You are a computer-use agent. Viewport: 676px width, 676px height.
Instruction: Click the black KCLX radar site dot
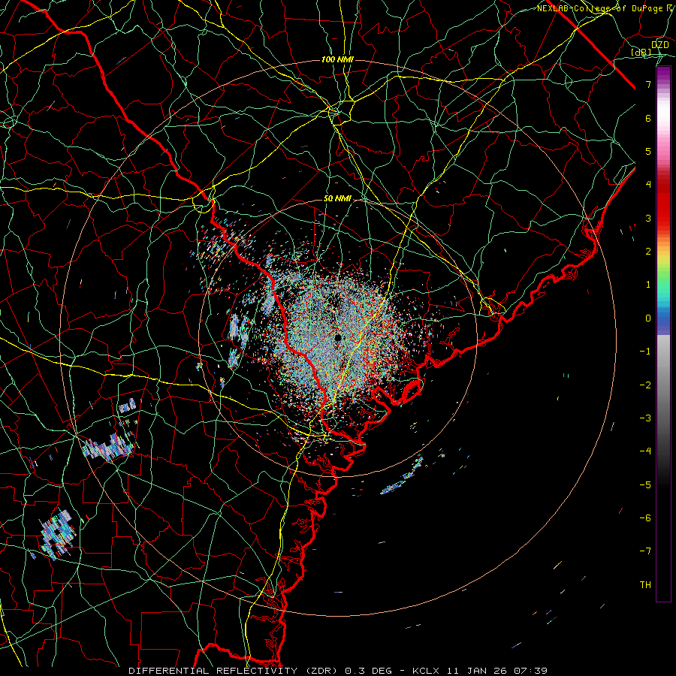pos(337,337)
